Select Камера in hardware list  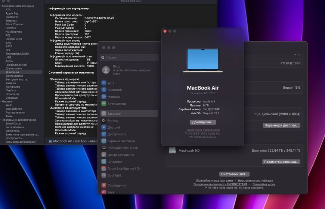(x=10, y=83)
